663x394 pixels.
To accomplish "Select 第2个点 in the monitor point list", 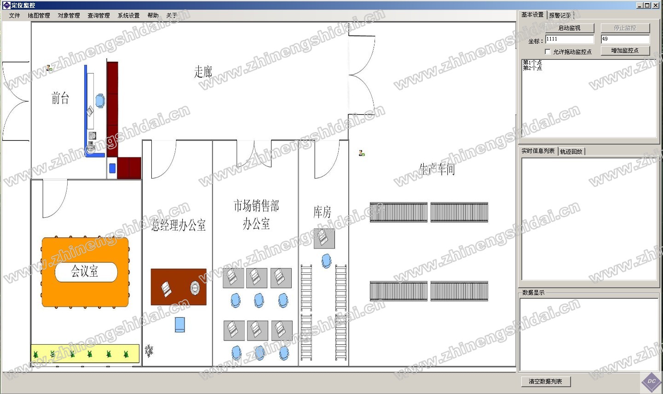I will pos(532,68).
